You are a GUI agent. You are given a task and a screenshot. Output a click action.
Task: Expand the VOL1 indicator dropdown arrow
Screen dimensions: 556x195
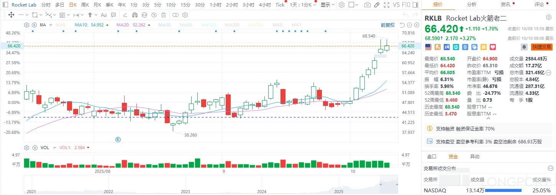pyautogui.click(x=89, y=148)
